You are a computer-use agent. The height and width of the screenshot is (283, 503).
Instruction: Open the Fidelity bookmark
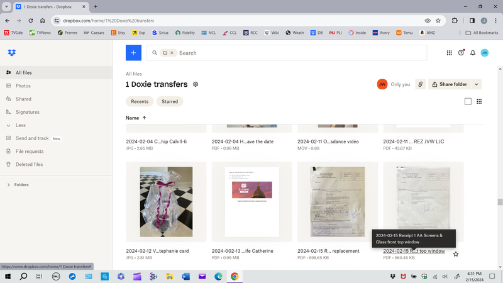tap(185, 33)
